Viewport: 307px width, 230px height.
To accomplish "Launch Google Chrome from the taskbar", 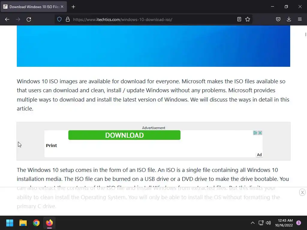I will point(36,223).
